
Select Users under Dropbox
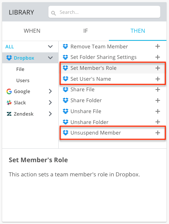point(23,81)
